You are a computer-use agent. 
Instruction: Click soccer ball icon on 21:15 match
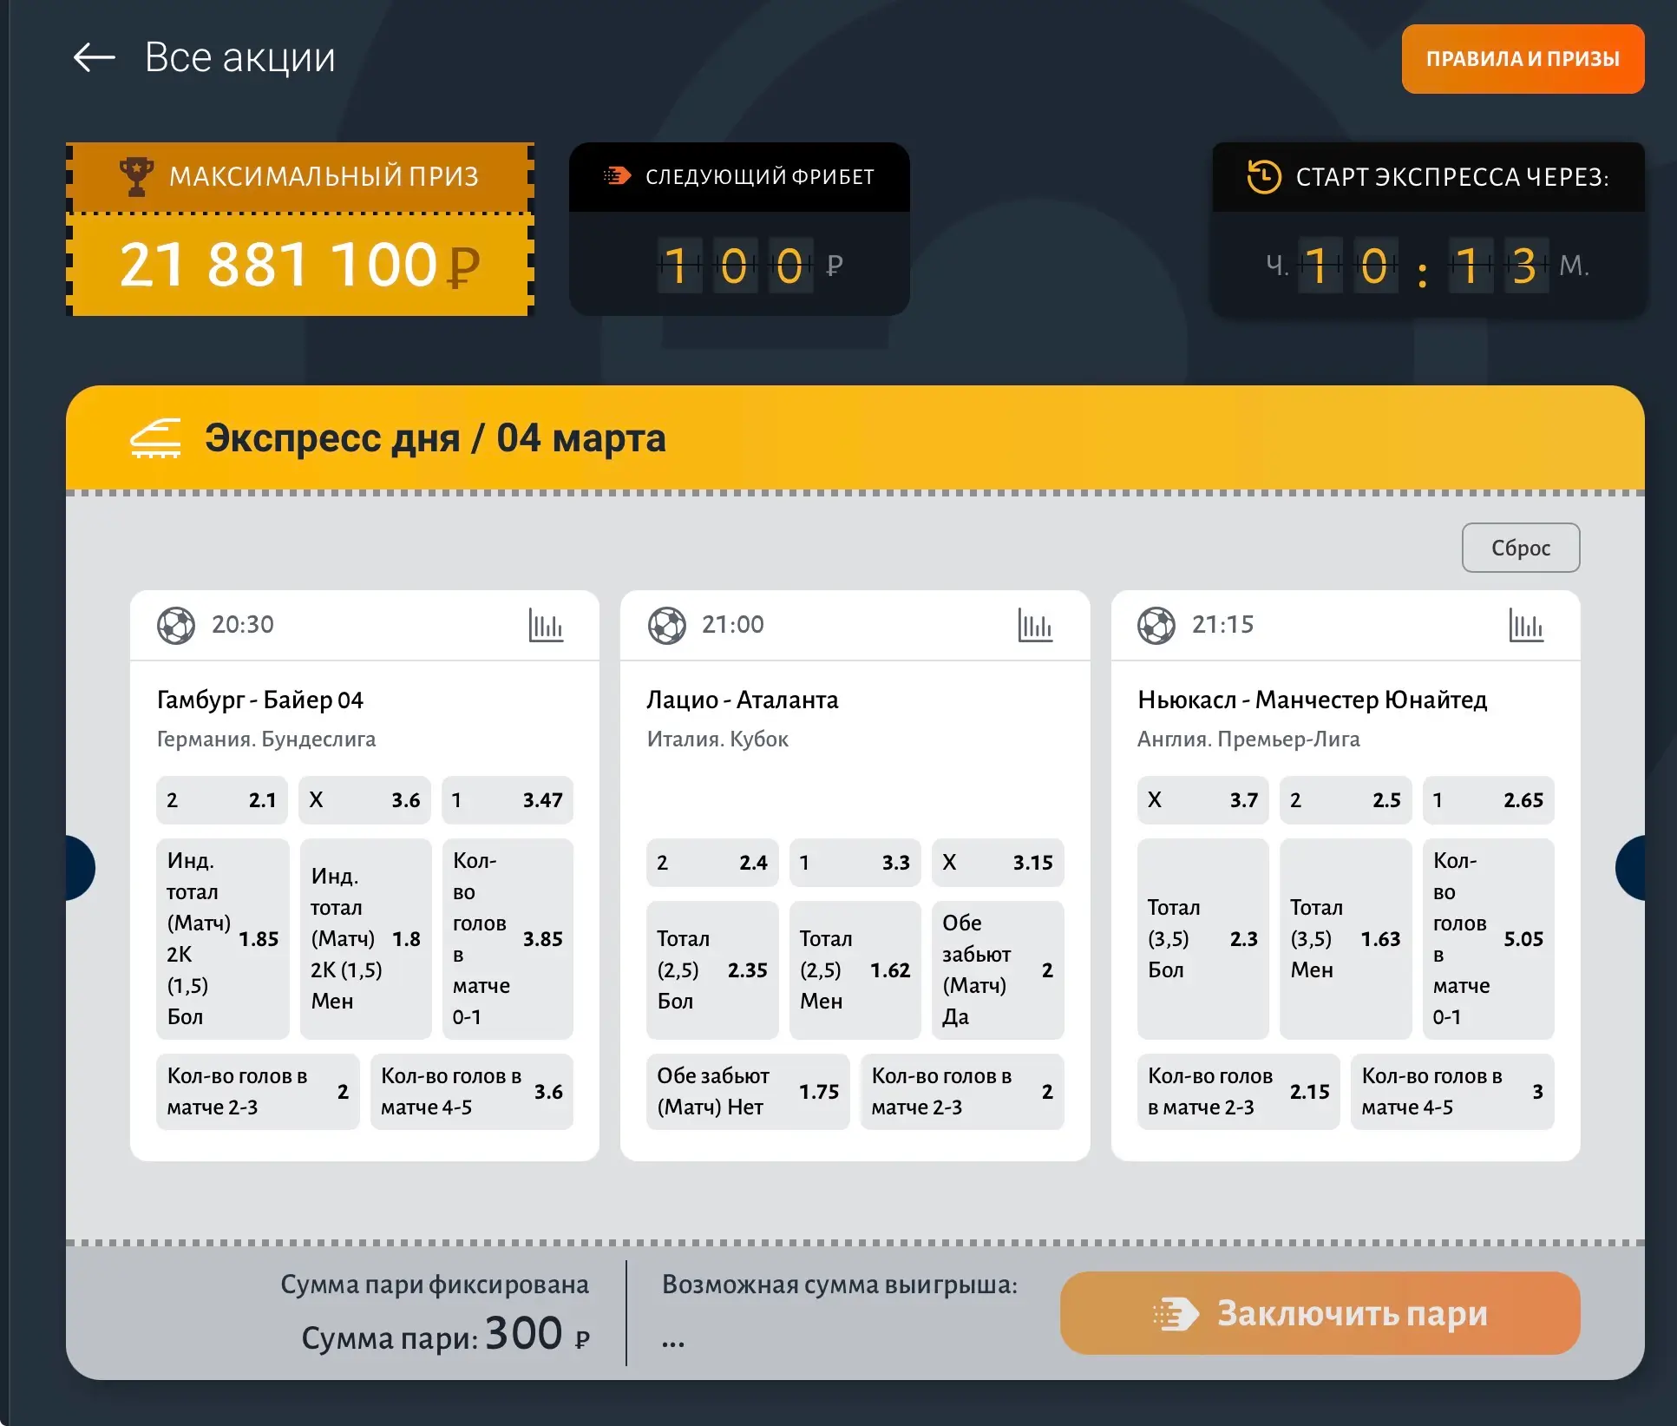pos(1156,625)
